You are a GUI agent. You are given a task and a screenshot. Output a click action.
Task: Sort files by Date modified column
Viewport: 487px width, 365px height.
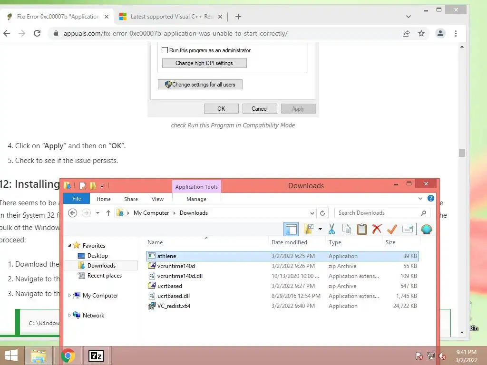(297, 242)
